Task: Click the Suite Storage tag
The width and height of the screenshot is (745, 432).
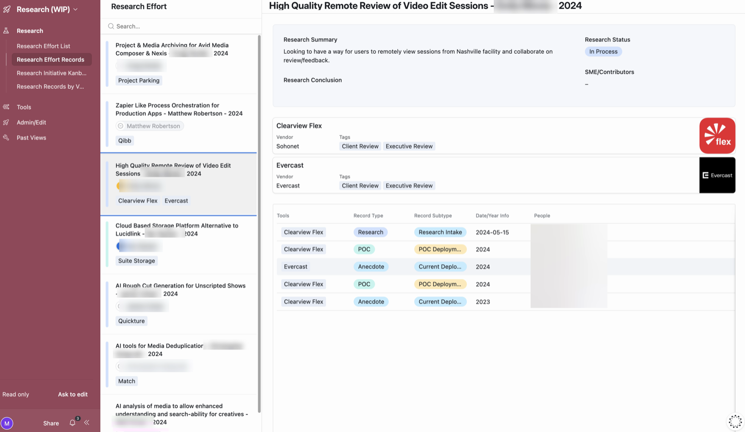Action: tap(137, 261)
